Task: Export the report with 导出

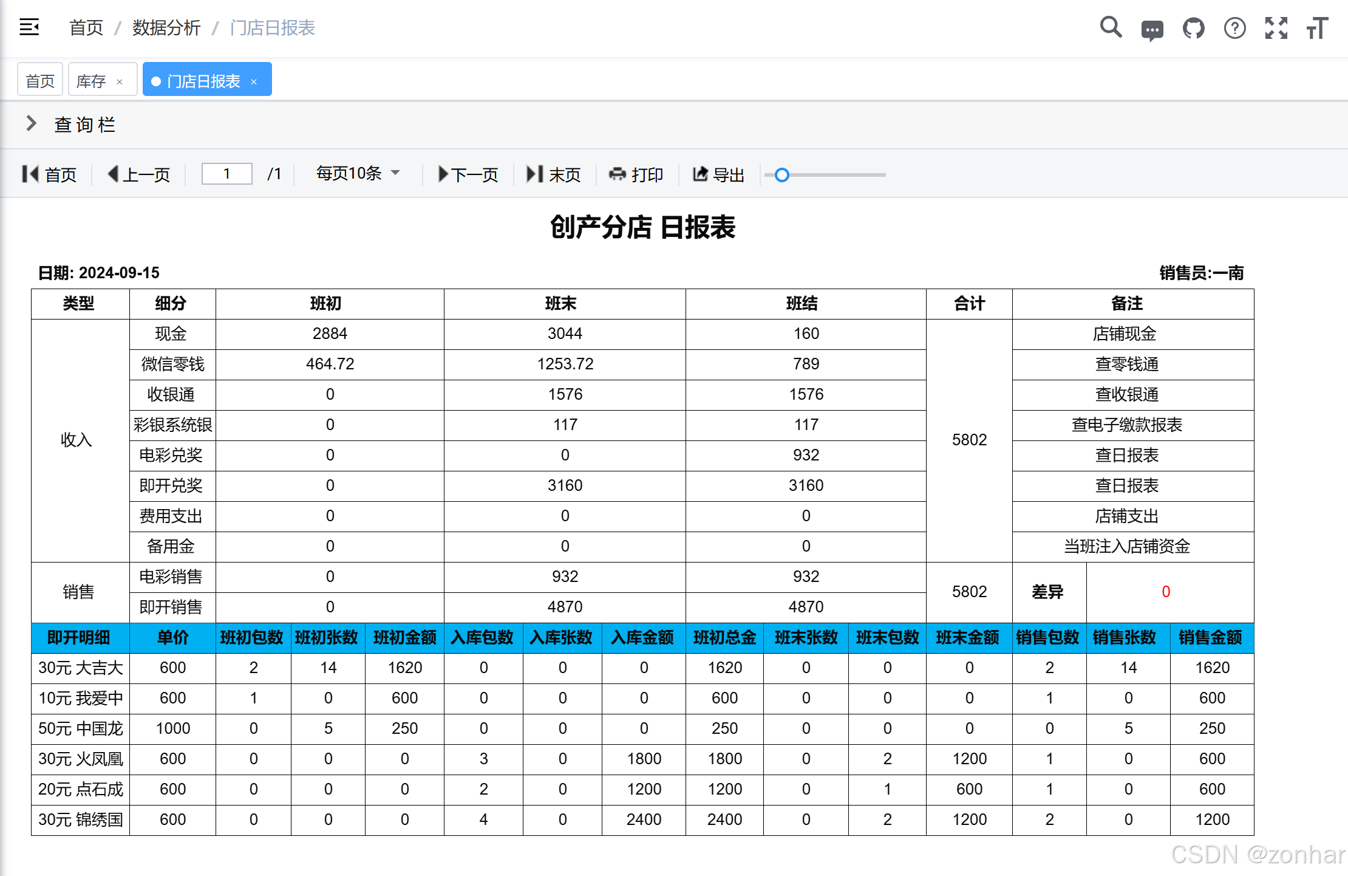Action: click(718, 175)
